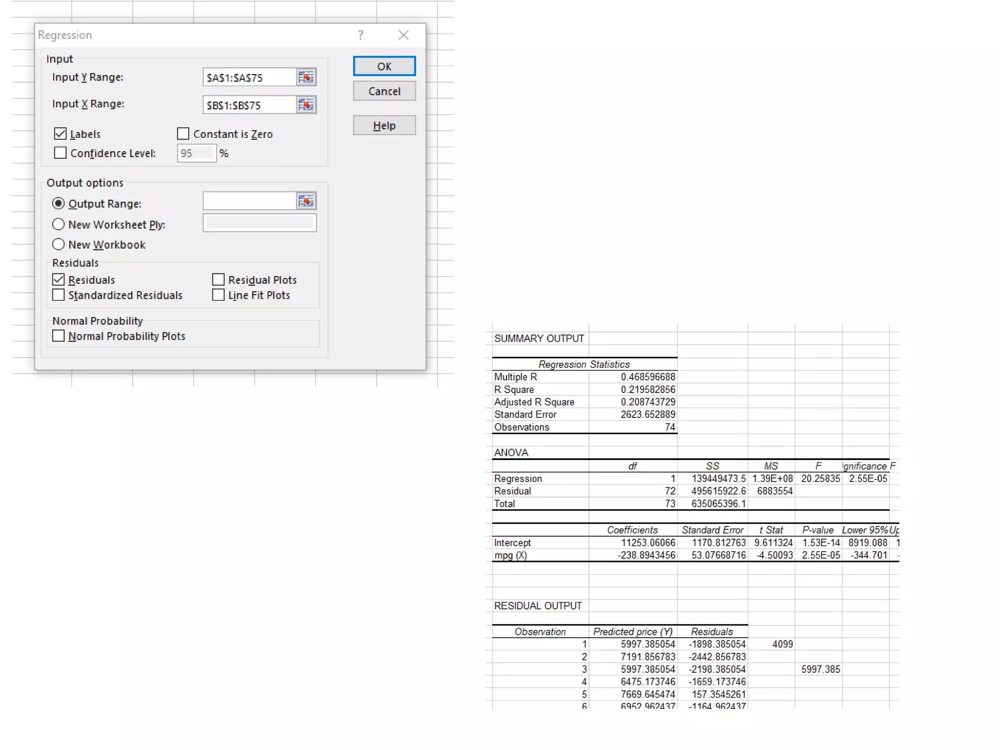Open Help for the Regression tool
The width and height of the screenshot is (1000, 750).
coord(384,125)
